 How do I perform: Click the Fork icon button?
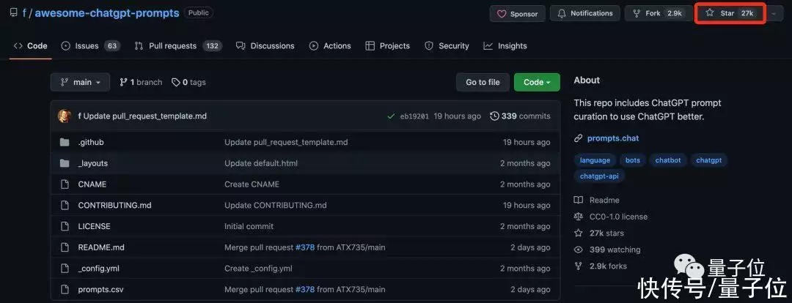[x=636, y=14]
